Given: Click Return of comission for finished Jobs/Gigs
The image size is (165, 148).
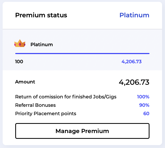Looking at the screenshot, I should point(66,97).
